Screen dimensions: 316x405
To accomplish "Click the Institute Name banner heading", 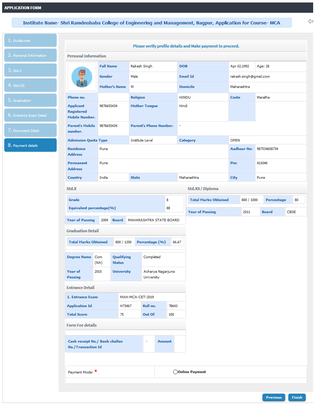I will coord(152,23).
